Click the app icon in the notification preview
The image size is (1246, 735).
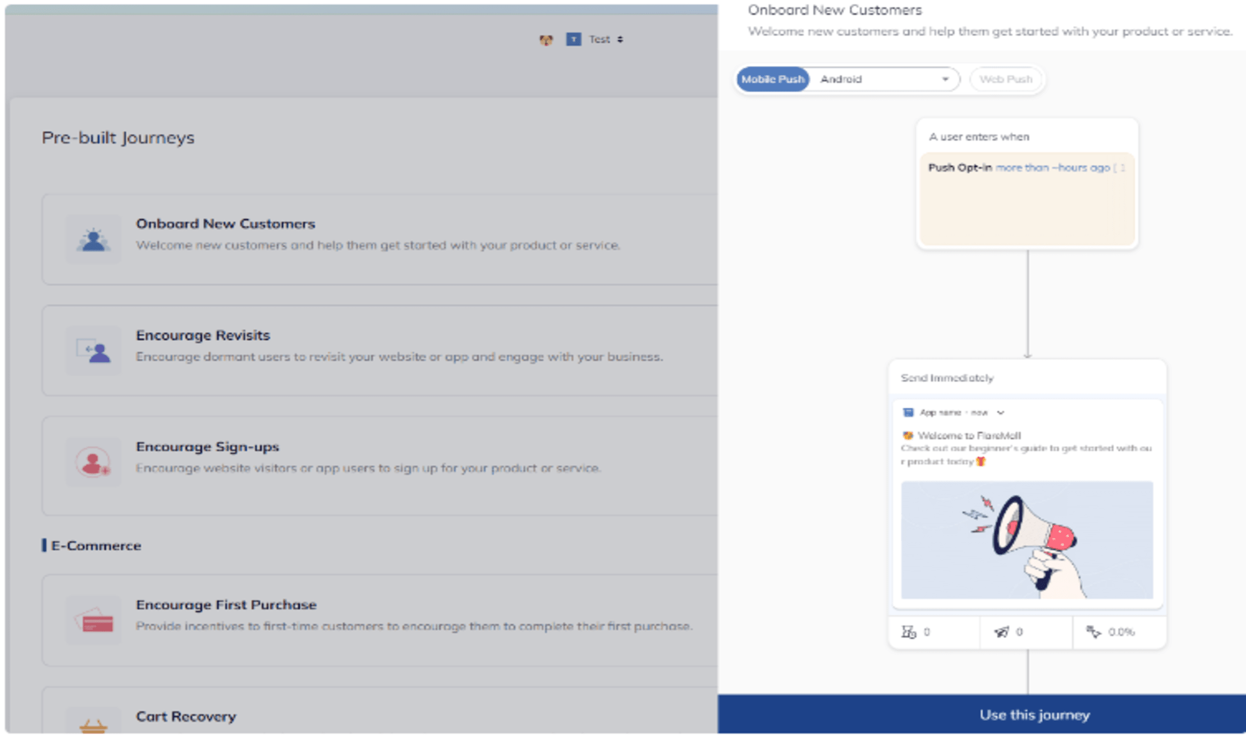click(x=908, y=412)
